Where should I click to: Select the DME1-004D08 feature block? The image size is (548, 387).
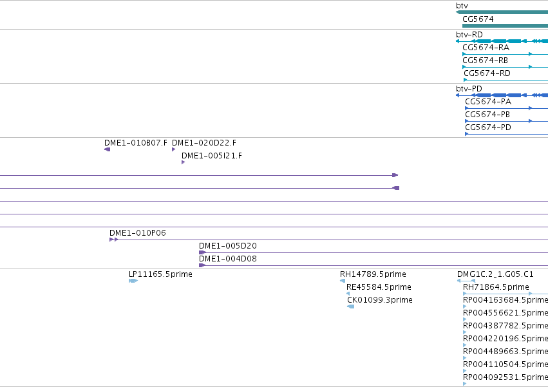pyautogui.click(x=202, y=265)
